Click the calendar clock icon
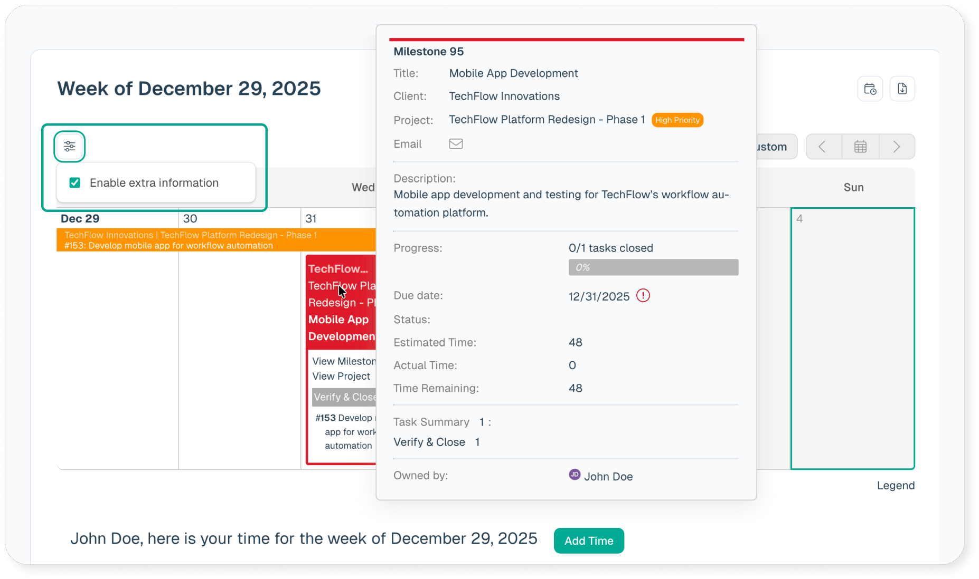Screen dimensions: 979x579 [x=870, y=89]
